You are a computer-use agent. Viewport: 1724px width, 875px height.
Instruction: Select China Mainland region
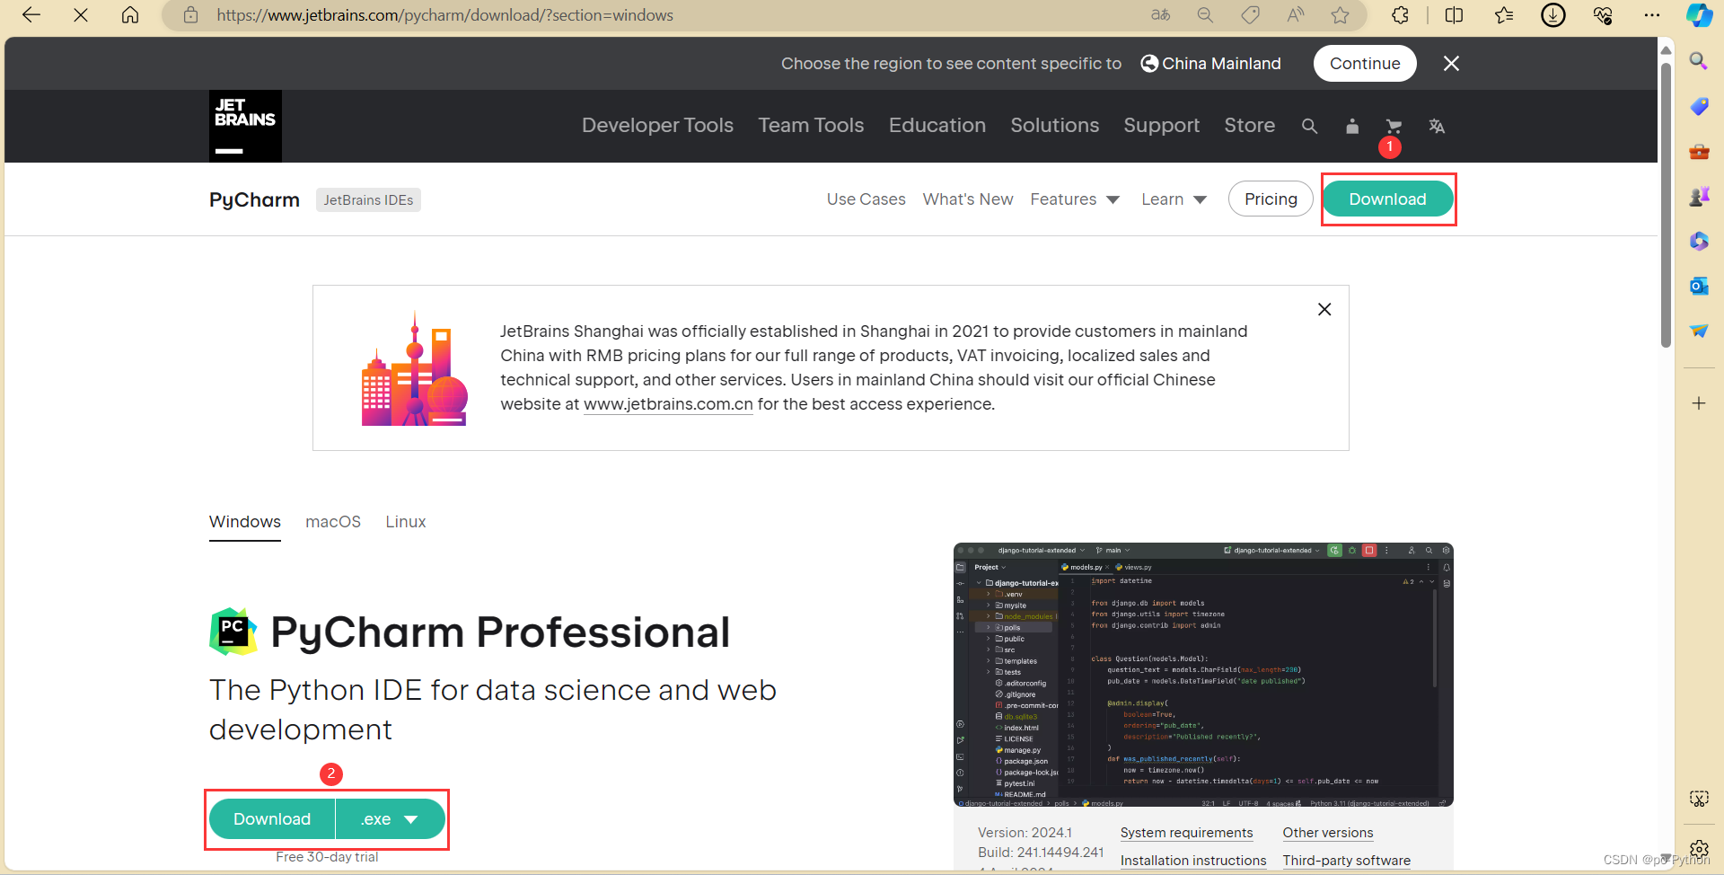tap(1210, 63)
